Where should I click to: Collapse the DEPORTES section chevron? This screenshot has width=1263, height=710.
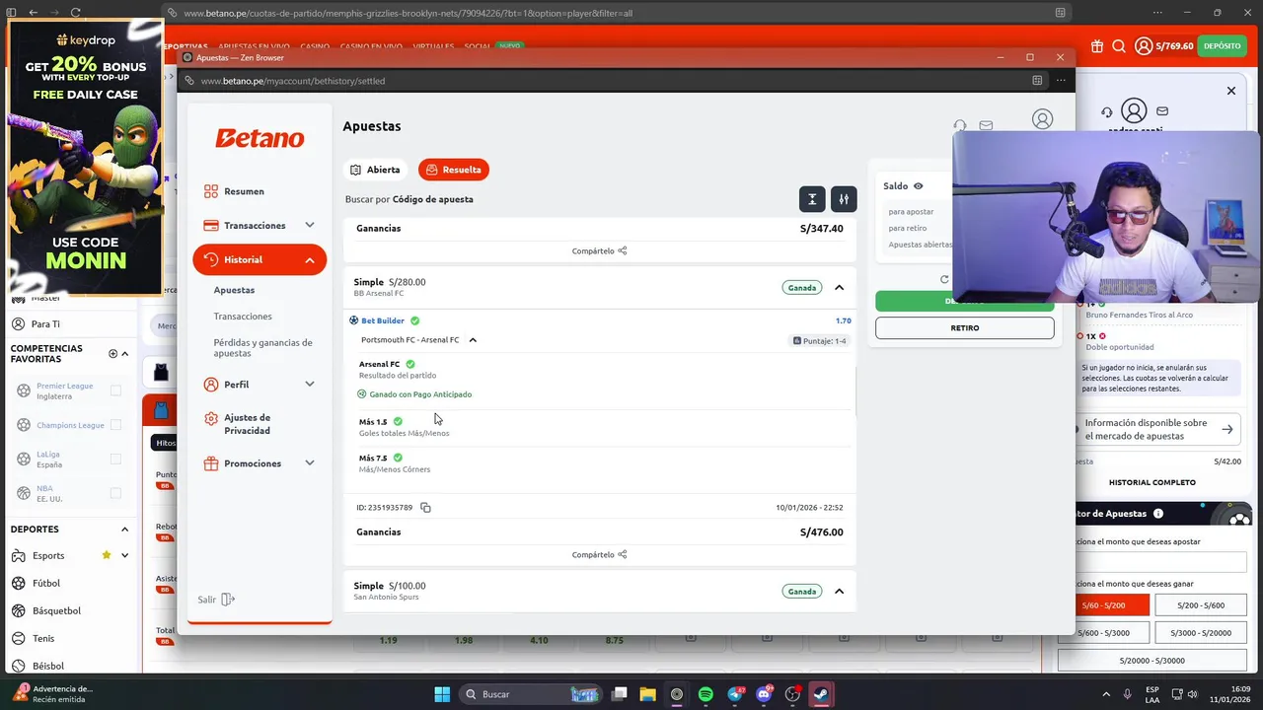coord(124,530)
